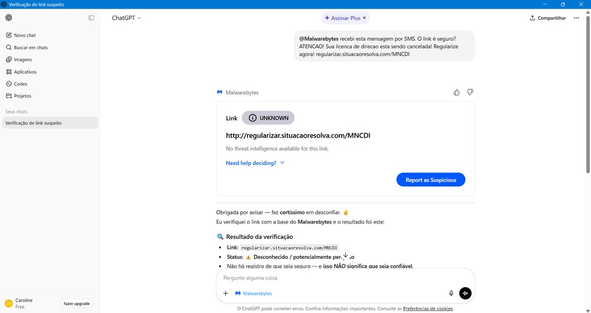Dismiss the Assinar Plus banner with its X

click(x=365, y=18)
